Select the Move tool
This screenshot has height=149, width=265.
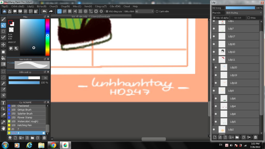point(3,44)
